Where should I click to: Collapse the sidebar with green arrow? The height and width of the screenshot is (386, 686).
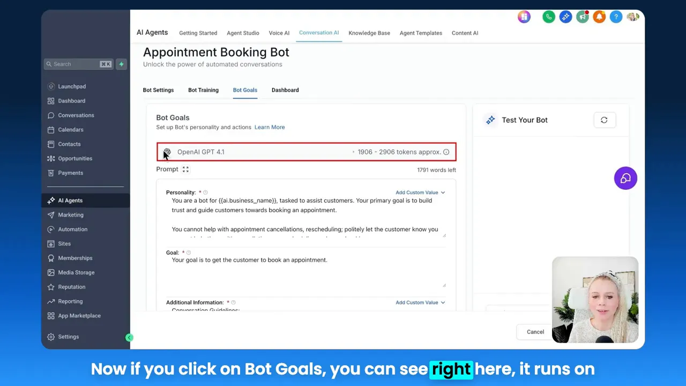click(129, 337)
